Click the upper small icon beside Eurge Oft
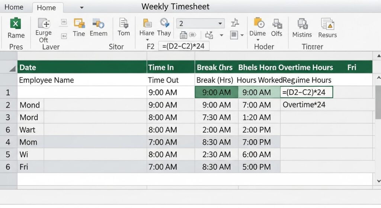Image resolution: width=381 pixels, height=208 pixels. (x=64, y=22)
